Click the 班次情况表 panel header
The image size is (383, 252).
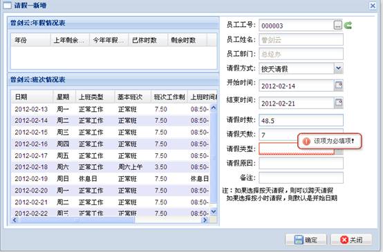tap(113, 79)
